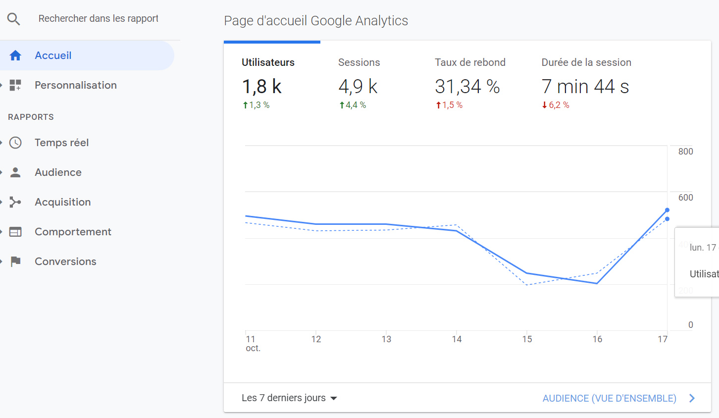Viewport: 719px width, 418px height.
Task: Click the 4,9 k sessions value
Action: 358,87
